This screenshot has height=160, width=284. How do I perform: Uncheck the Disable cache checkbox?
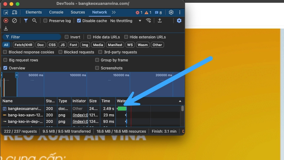pyautogui.click(x=79, y=21)
